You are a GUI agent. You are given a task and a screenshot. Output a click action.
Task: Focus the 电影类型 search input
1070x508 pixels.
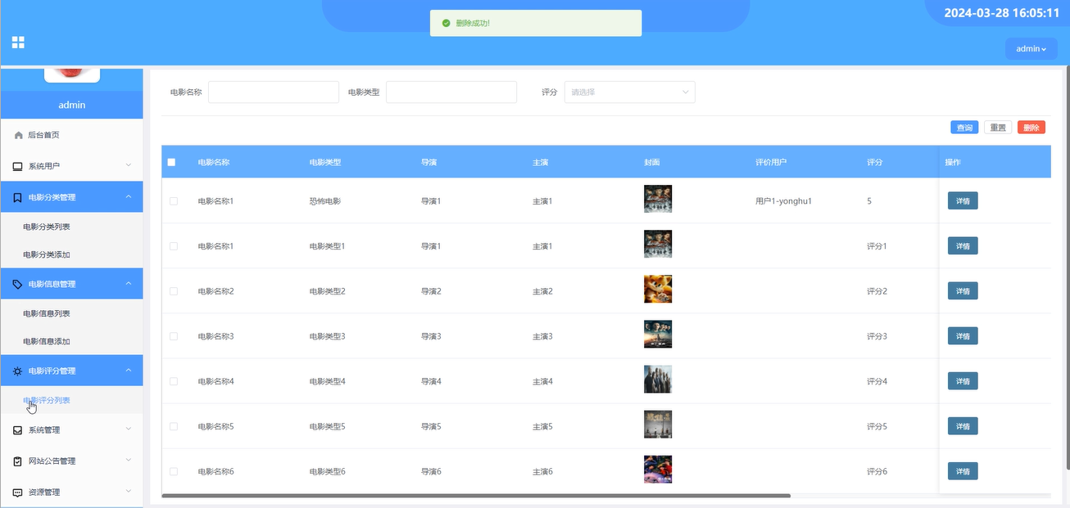pos(451,92)
